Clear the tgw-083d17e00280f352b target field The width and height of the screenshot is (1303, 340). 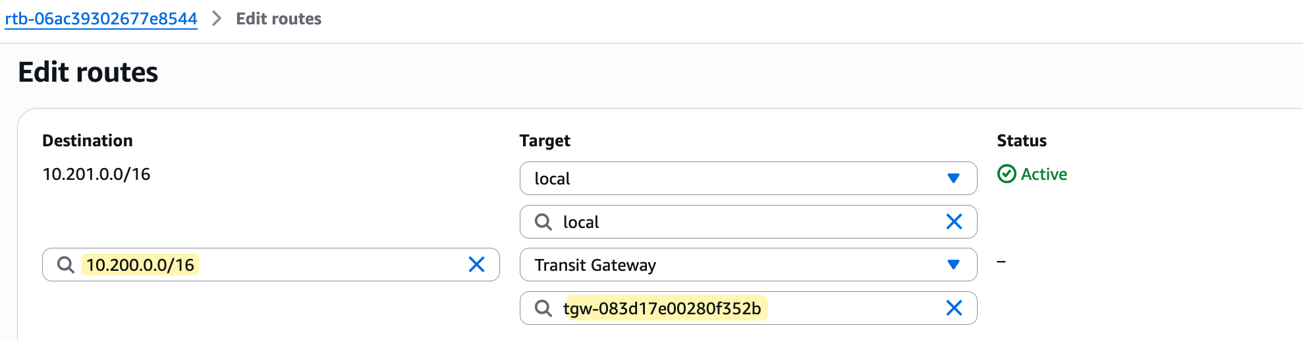point(954,308)
